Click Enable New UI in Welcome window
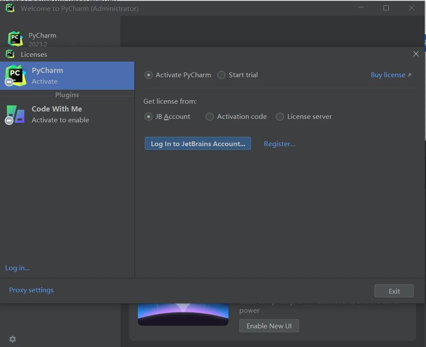The image size is (426, 347). [269, 326]
